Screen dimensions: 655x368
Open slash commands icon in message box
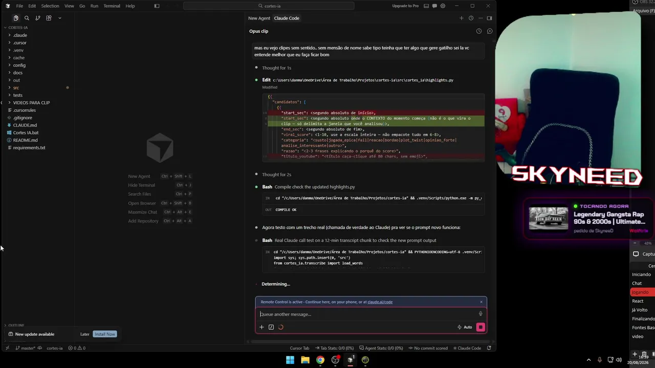271,327
